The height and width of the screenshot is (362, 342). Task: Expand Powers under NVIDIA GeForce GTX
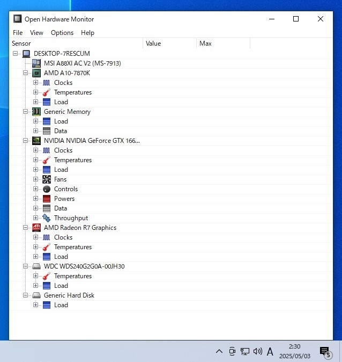point(35,199)
